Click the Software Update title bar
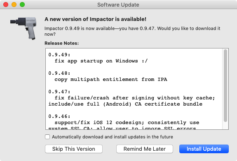 pos(118,5)
